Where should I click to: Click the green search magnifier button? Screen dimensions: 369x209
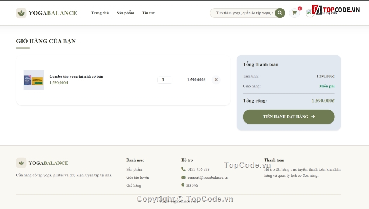[x=280, y=13]
